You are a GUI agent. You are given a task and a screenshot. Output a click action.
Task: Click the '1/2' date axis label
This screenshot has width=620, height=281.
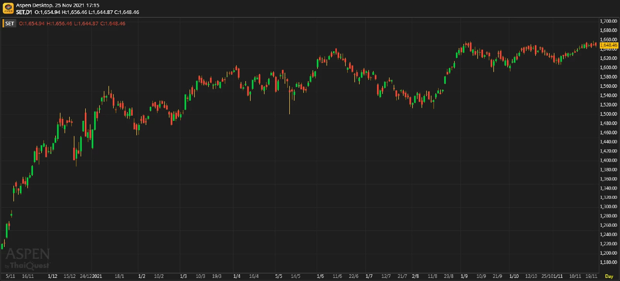pyautogui.click(x=142, y=276)
